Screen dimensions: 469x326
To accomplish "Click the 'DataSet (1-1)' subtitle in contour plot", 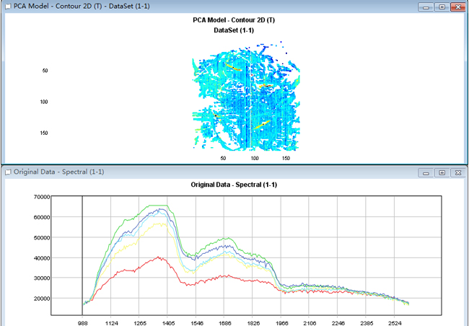I will [234, 31].
